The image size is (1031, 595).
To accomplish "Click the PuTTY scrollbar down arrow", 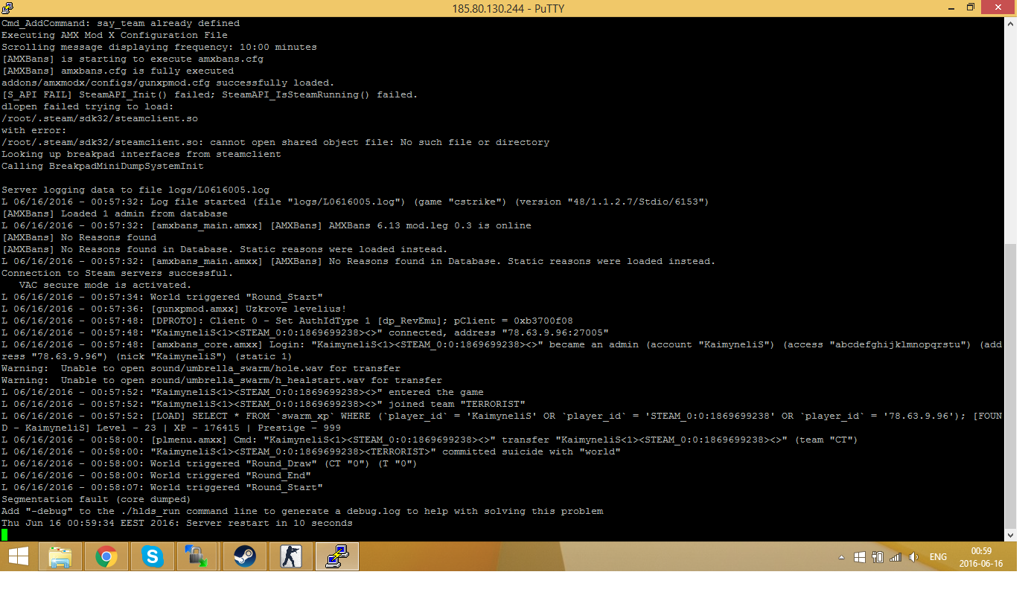I will click(1010, 535).
